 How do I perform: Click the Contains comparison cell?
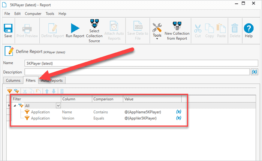click(x=100, y=112)
